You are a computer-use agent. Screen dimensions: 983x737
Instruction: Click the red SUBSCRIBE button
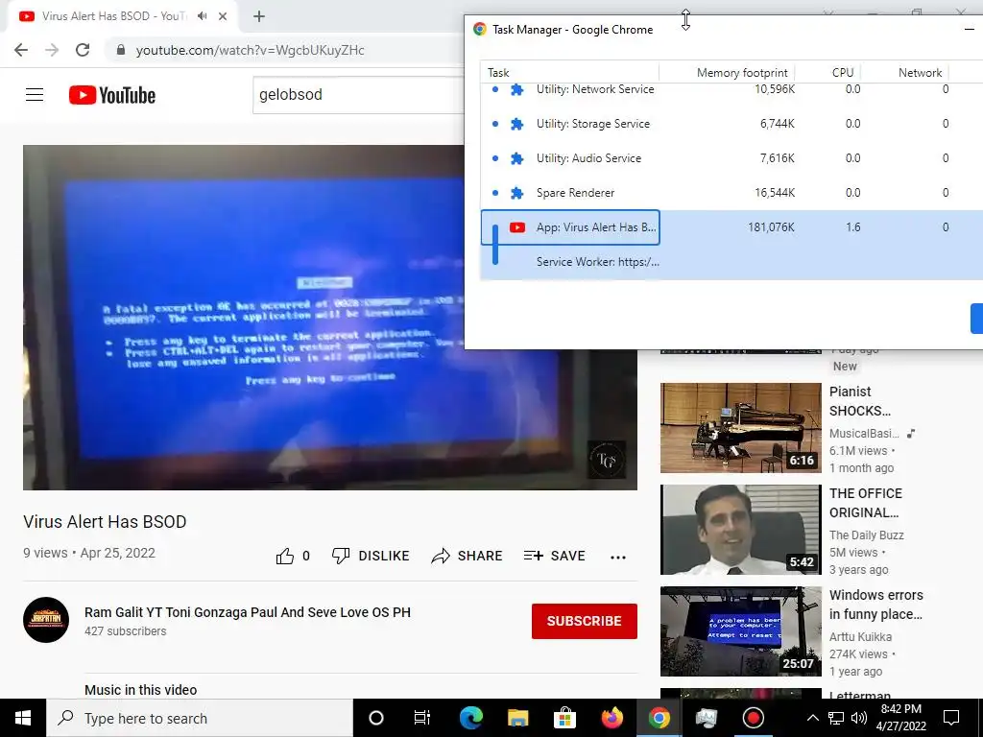[585, 621]
